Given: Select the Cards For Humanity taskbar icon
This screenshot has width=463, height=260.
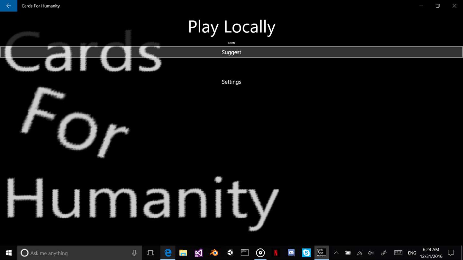Looking at the screenshot, I should [x=322, y=253].
